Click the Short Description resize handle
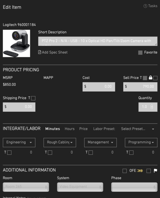The width and height of the screenshot is (160, 198). (156, 44)
